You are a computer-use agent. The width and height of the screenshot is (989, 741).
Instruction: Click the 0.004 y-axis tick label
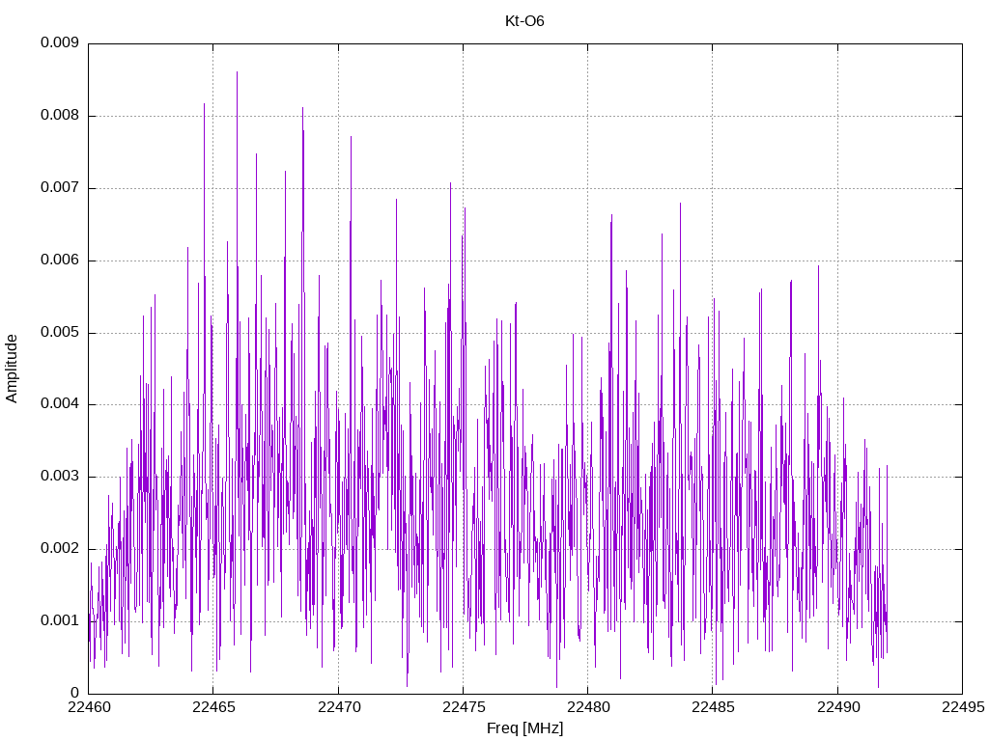click(x=60, y=404)
